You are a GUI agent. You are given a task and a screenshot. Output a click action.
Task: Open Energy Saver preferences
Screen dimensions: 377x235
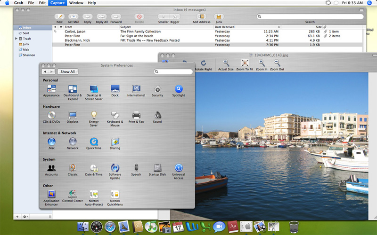pyautogui.click(x=94, y=115)
